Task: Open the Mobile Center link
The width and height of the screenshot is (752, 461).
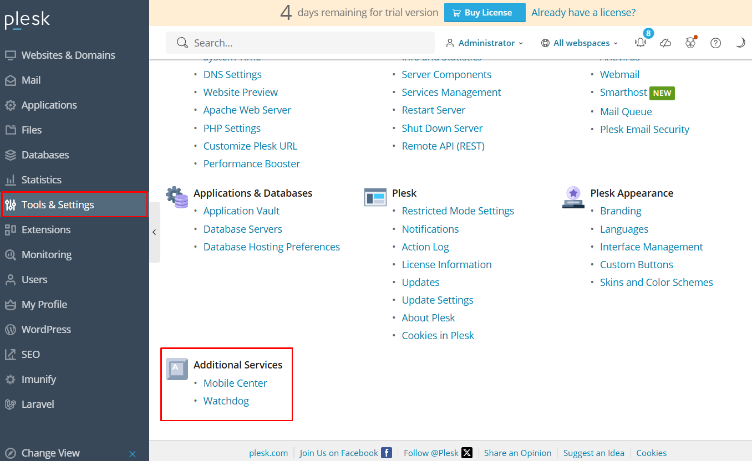Action: [235, 383]
